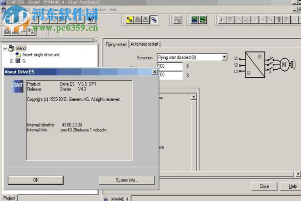Screen dimensions: 301x201
Task: Click the Load to PG upload icon
Action: [x=146, y=19]
